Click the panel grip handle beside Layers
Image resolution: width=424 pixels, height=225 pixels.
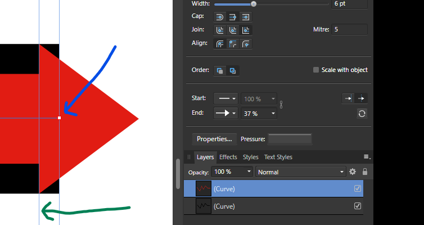189,157
